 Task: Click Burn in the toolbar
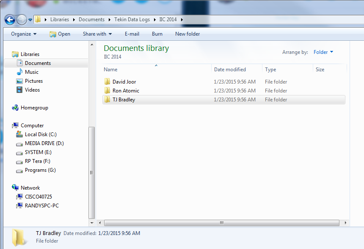click(157, 34)
